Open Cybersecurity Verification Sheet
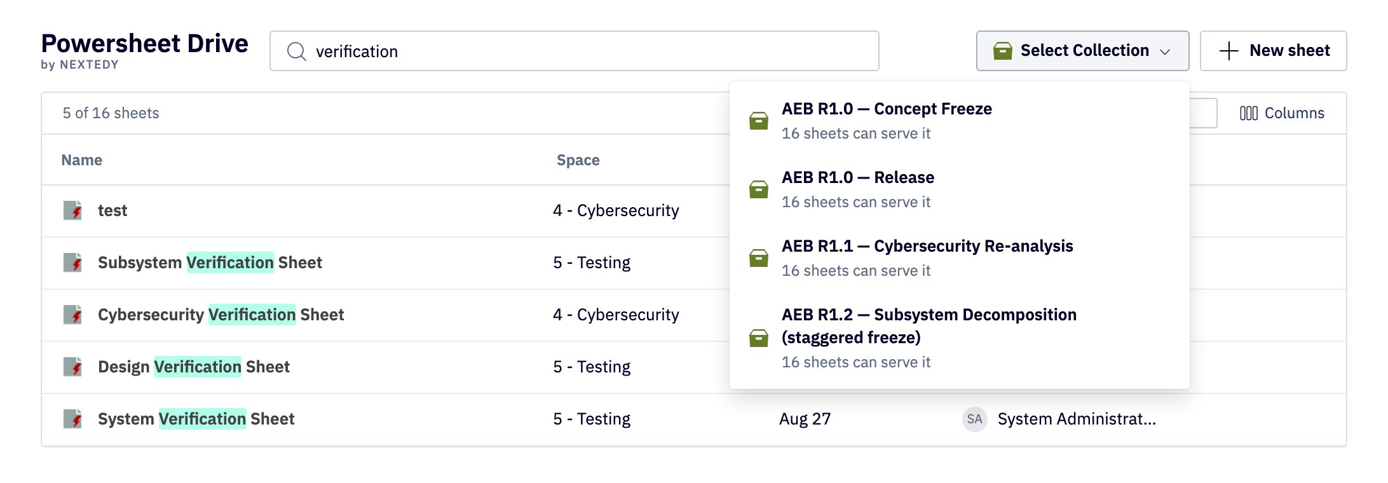 tap(221, 315)
